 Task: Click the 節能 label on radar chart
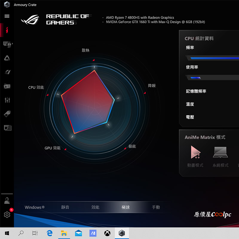(132, 146)
